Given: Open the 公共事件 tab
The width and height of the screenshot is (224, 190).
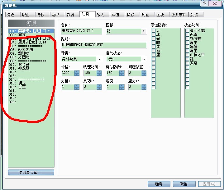Looking at the screenshot, I should click(179, 15).
